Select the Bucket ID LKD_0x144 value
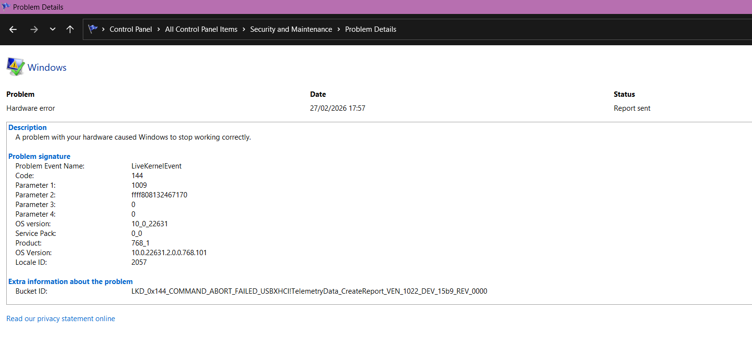This screenshot has width=752, height=350. [x=309, y=291]
